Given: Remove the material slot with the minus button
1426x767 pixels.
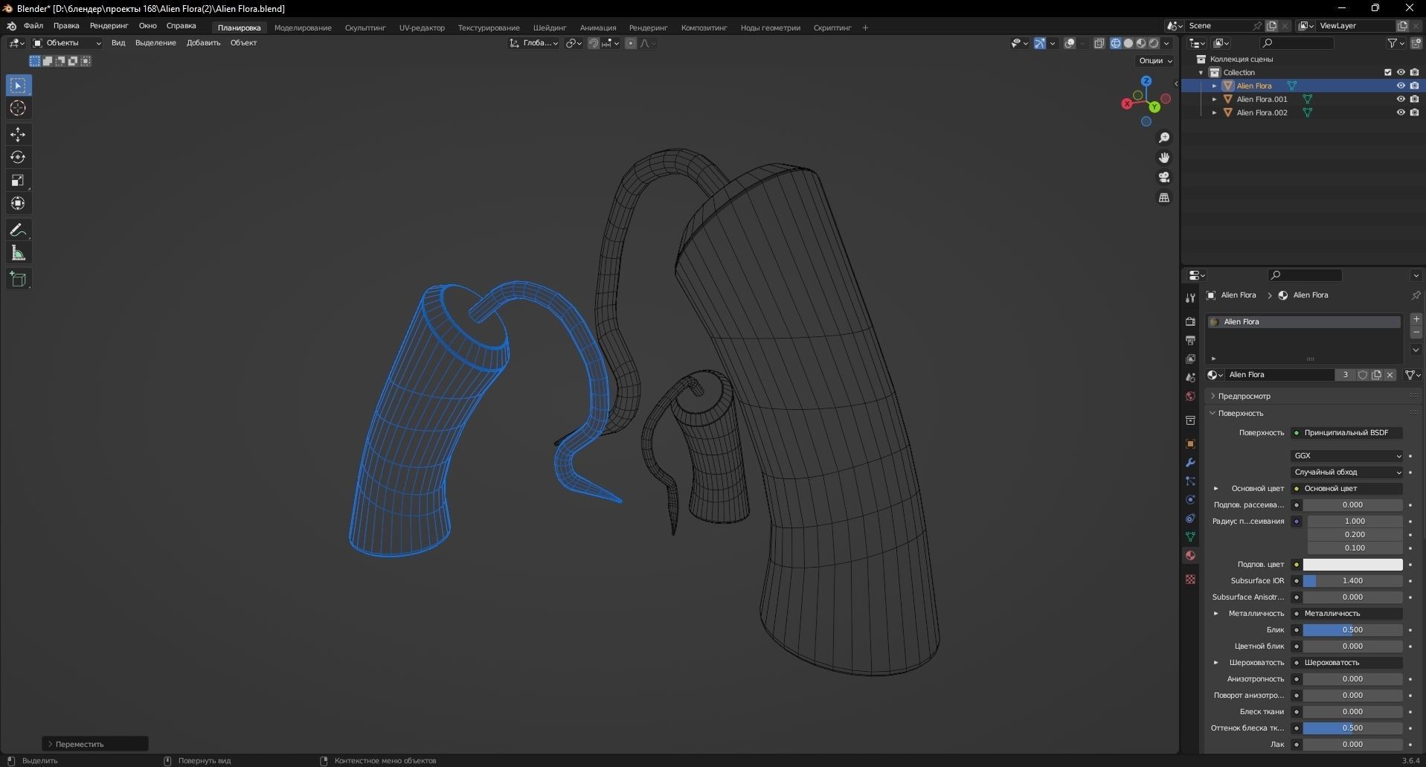Looking at the screenshot, I should (x=1416, y=333).
